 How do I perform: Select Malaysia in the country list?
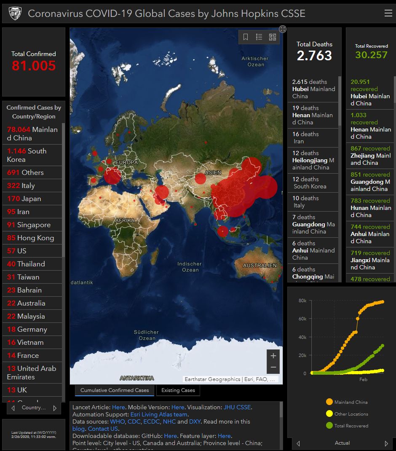click(x=32, y=317)
